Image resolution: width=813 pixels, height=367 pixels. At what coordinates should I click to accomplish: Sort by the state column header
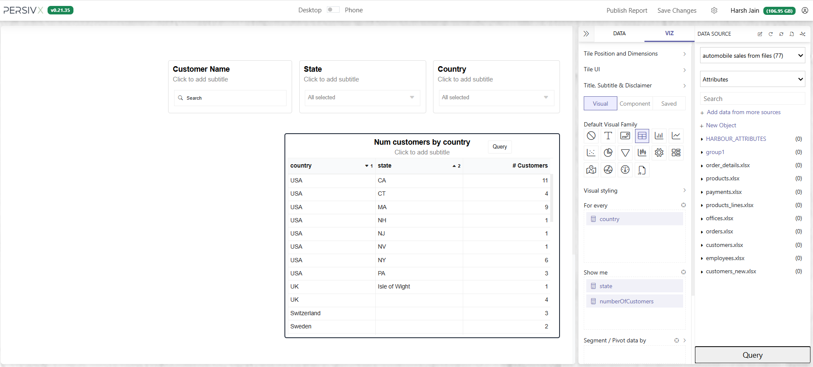[419, 165]
